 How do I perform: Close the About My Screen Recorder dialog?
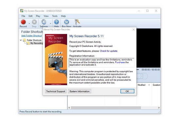134,30
